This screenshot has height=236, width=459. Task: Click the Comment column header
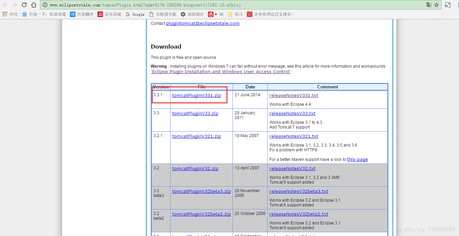pyautogui.click(x=328, y=87)
